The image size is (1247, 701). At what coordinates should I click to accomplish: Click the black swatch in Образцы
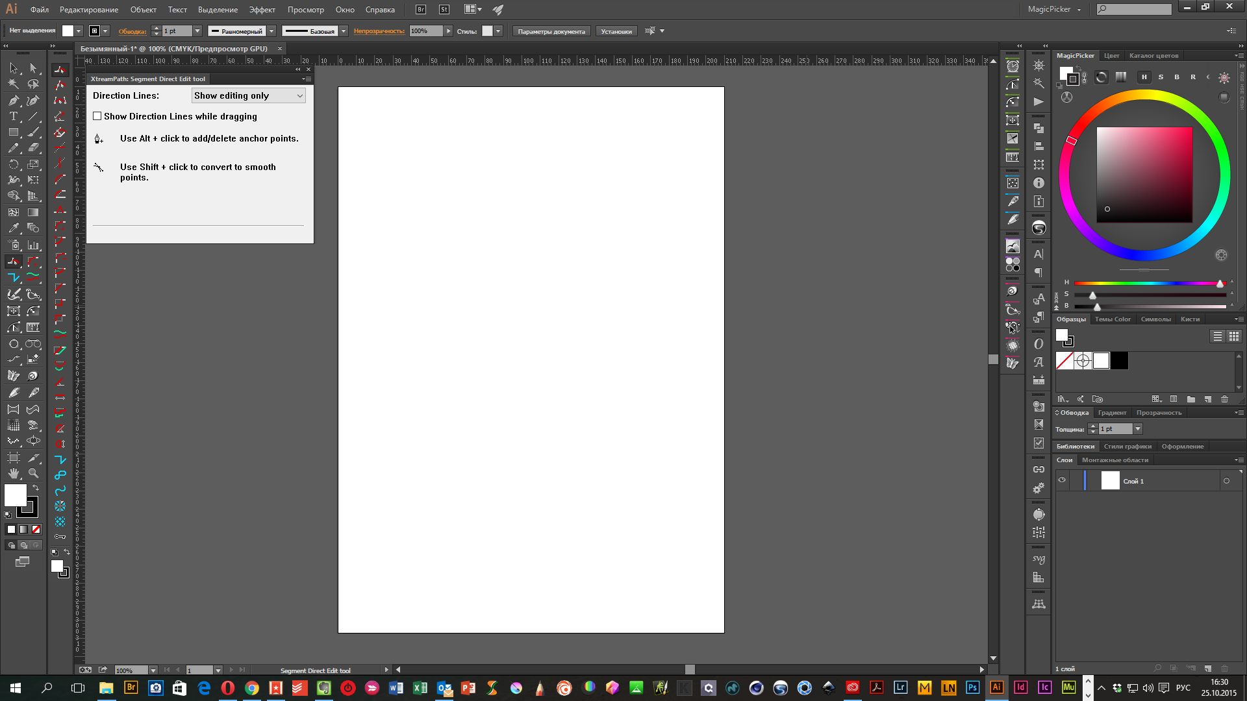coord(1119,361)
